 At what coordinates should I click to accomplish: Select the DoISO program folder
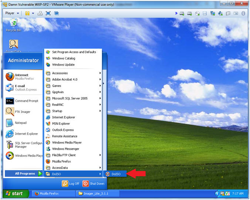(73, 174)
